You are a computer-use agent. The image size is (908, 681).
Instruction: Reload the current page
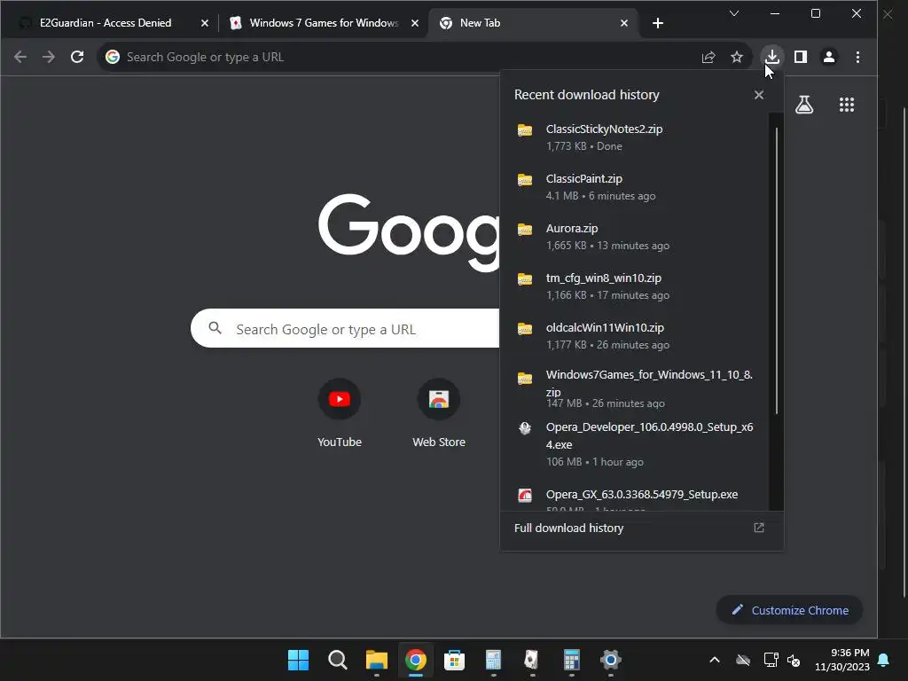tap(77, 57)
